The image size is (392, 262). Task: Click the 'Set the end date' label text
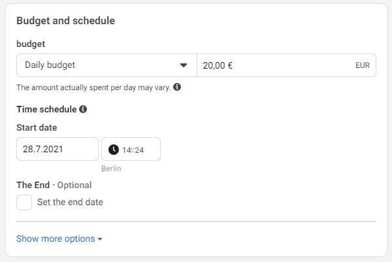[70, 203]
